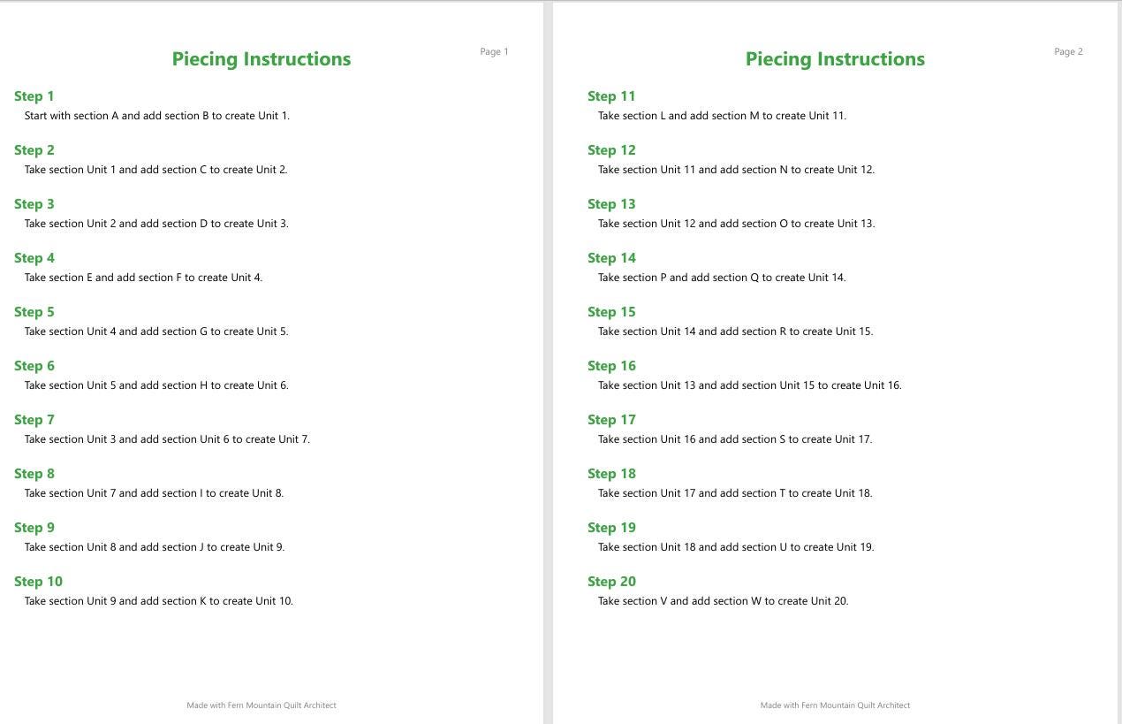Click the line adding section Q to section P
Screen dimensions: 1122x724
[722, 278]
